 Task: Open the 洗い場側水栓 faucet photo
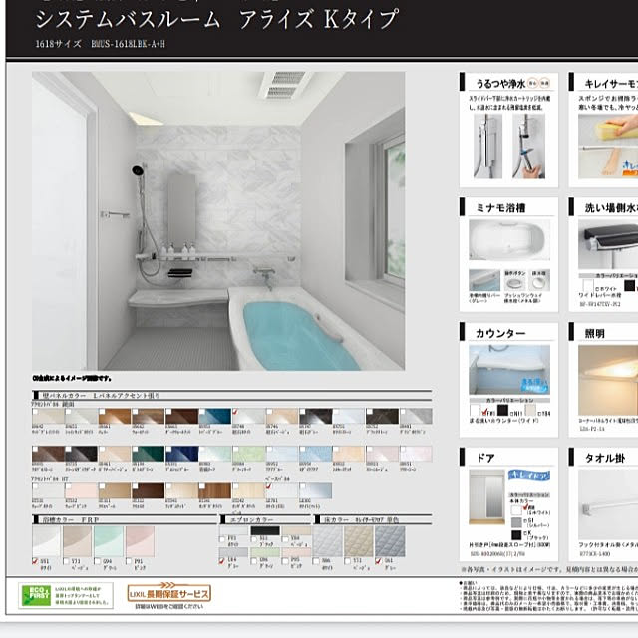point(608,244)
